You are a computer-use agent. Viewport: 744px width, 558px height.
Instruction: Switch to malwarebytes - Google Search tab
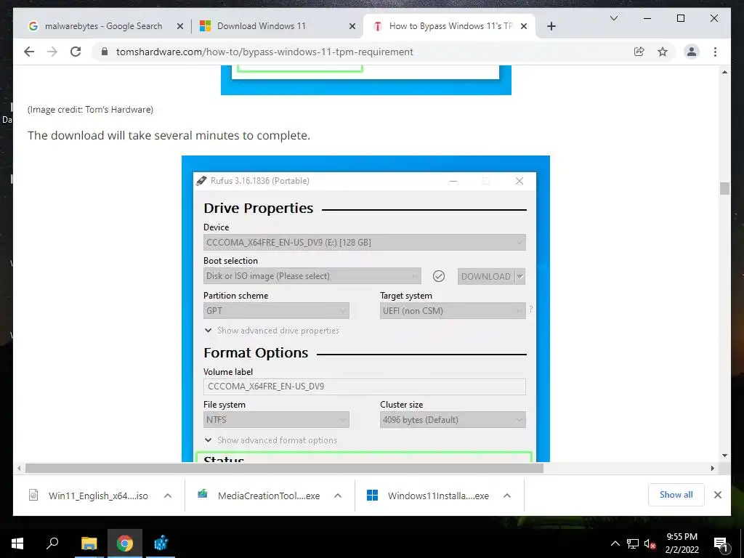coord(102,26)
